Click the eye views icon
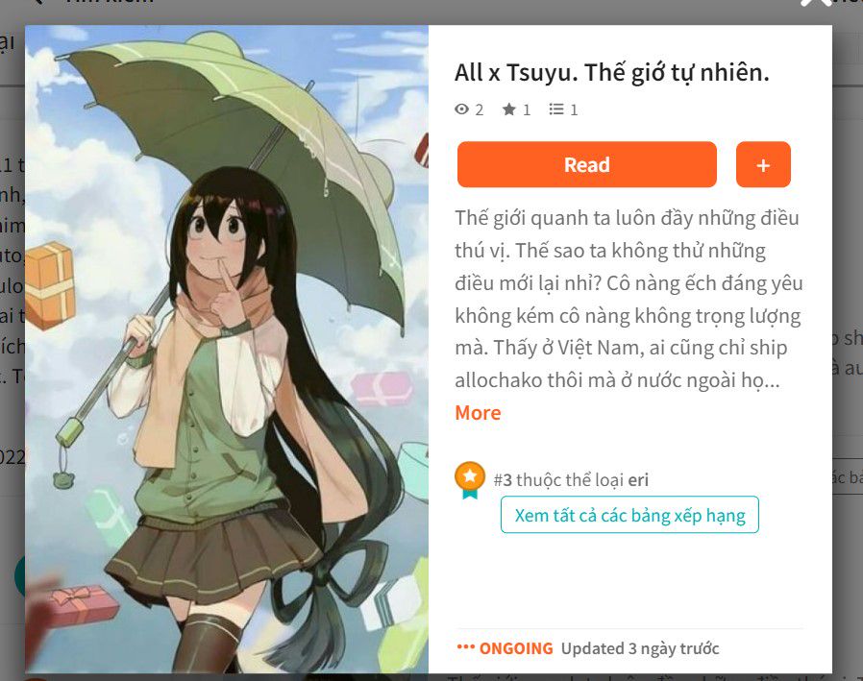This screenshot has height=681, width=863. click(x=461, y=109)
